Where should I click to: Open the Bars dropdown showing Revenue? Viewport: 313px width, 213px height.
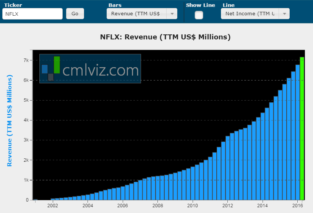click(x=142, y=14)
